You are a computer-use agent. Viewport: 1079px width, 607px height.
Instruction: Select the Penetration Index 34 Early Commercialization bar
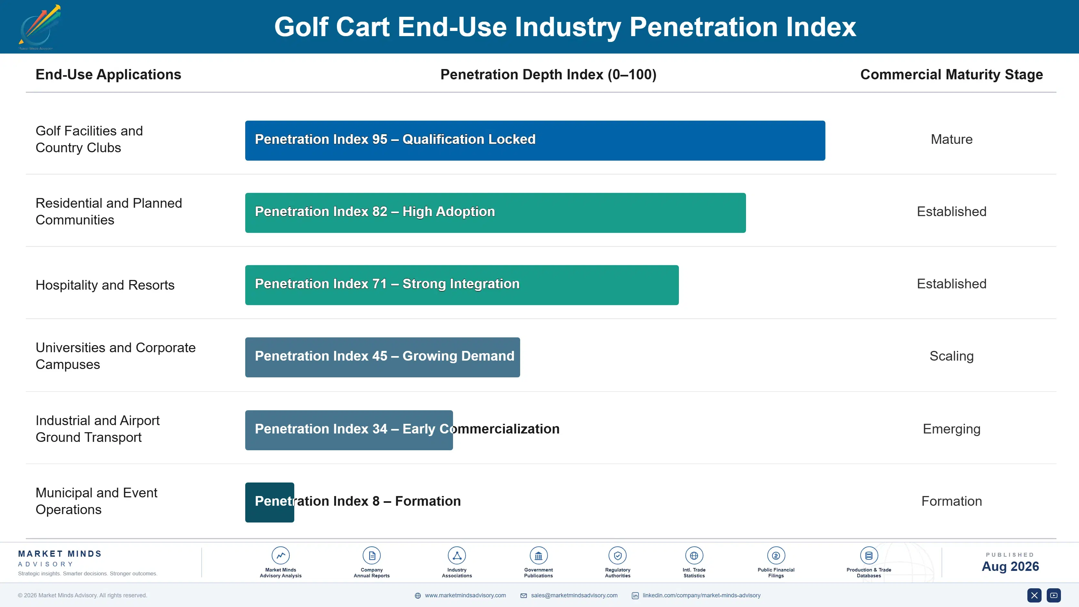pos(349,430)
